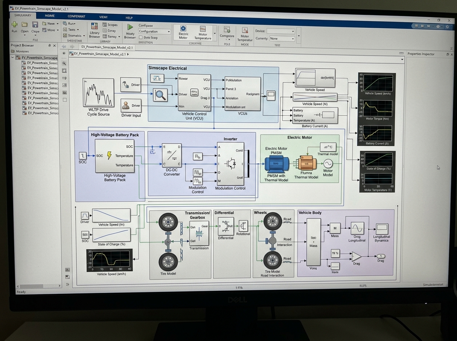The height and width of the screenshot is (341, 457).
Task: Open the Nave dropdown
Action: 58,24
